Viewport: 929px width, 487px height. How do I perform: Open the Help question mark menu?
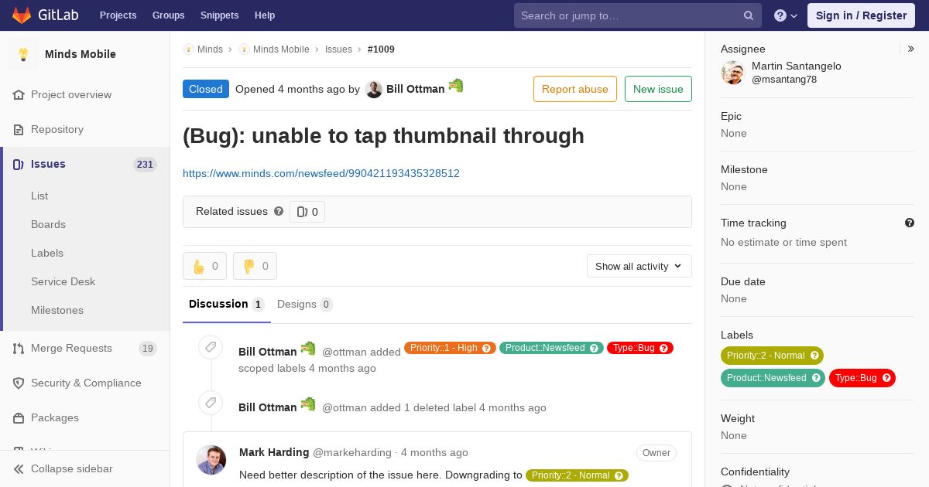[x=786, y=15]
